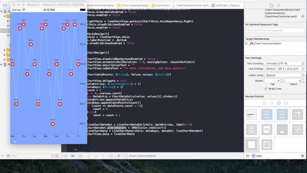
Task: Open the File inspector tab
Action: (x=272, y=5)
